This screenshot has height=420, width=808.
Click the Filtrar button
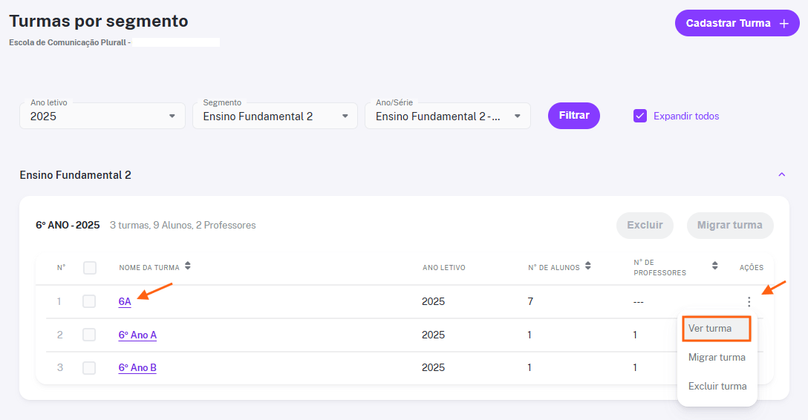[573, 116]
